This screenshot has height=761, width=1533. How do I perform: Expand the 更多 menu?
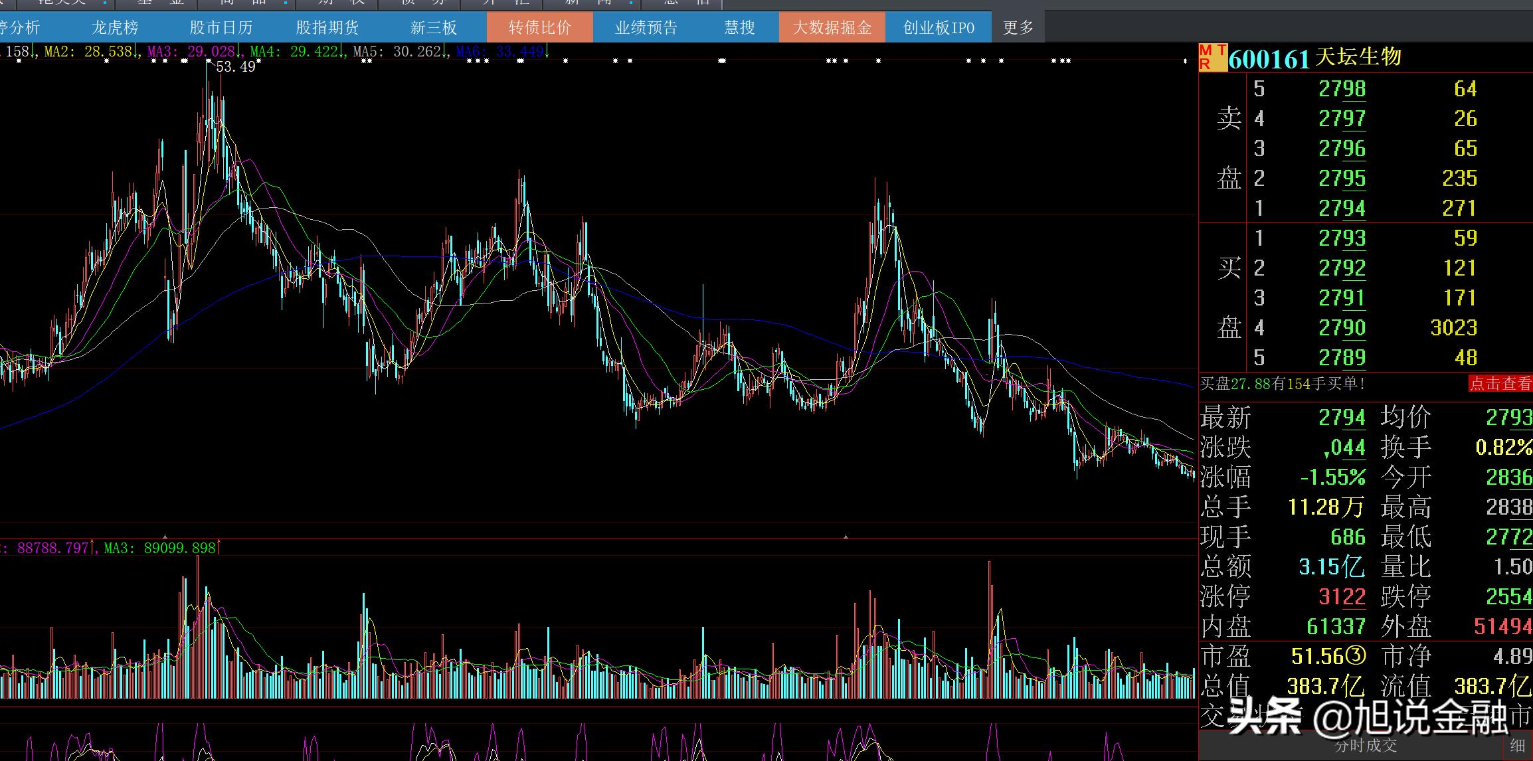point(1018,27)
